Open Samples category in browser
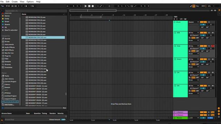This screenshot has height=124, width=221. [8, 62]
